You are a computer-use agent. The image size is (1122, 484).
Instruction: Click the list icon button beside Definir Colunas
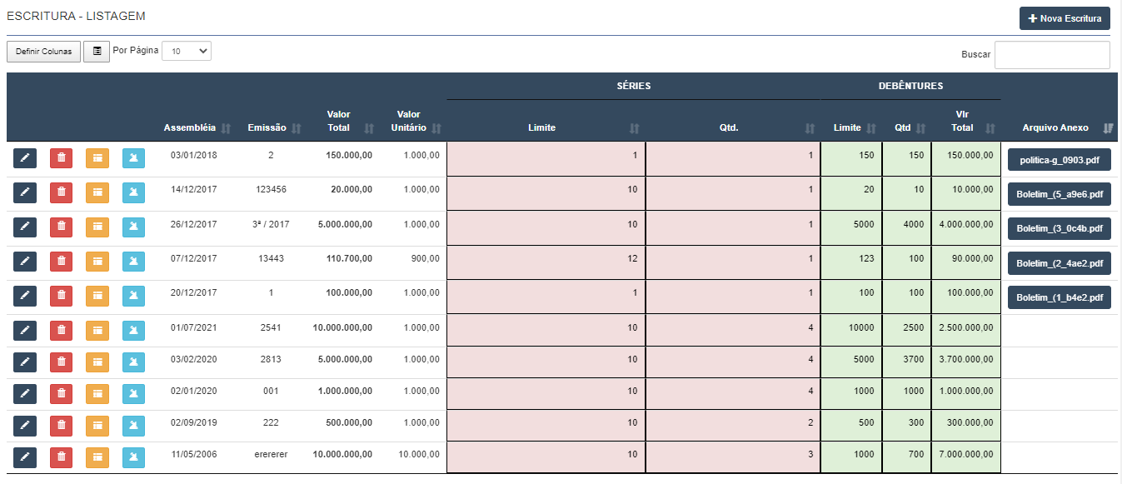pos(97,52)
